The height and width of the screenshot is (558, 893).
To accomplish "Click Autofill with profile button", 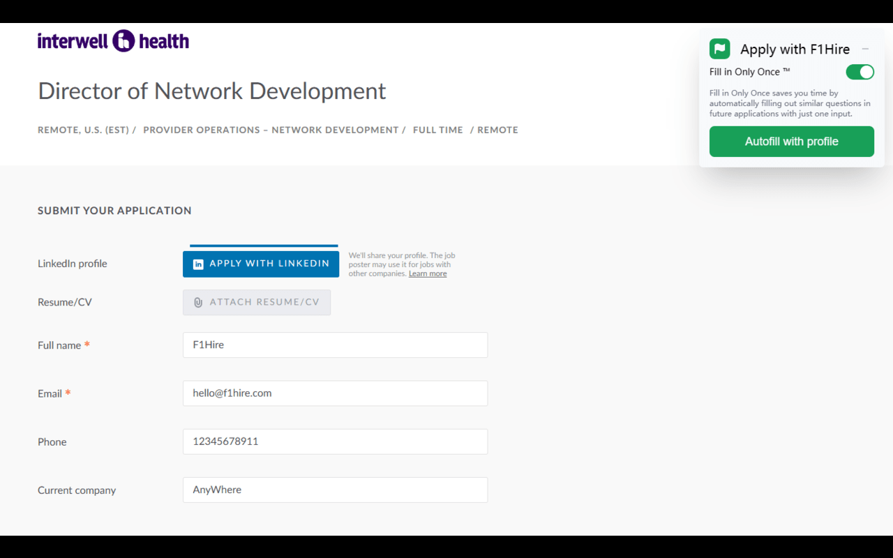I will coord(791,142).
